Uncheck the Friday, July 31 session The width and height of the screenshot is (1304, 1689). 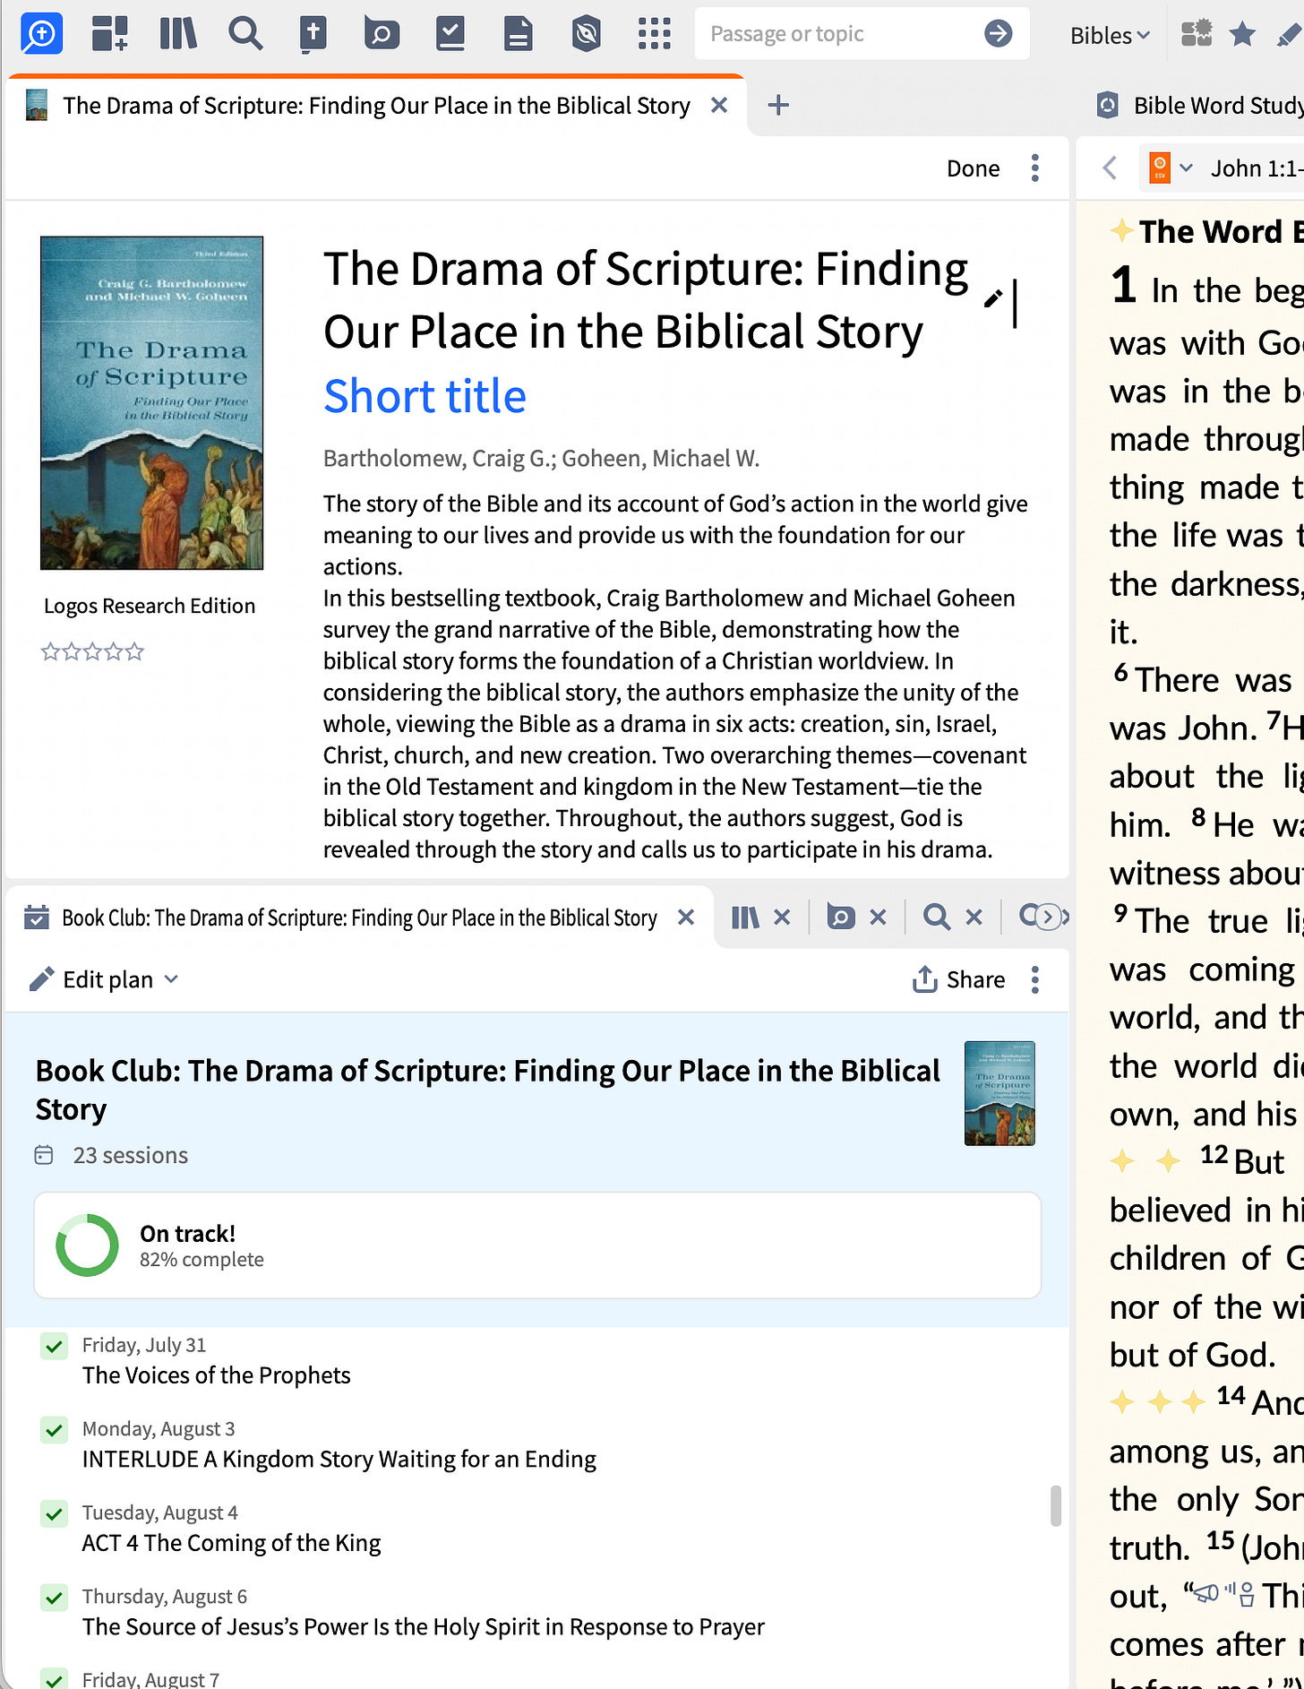coord(55,1346)
